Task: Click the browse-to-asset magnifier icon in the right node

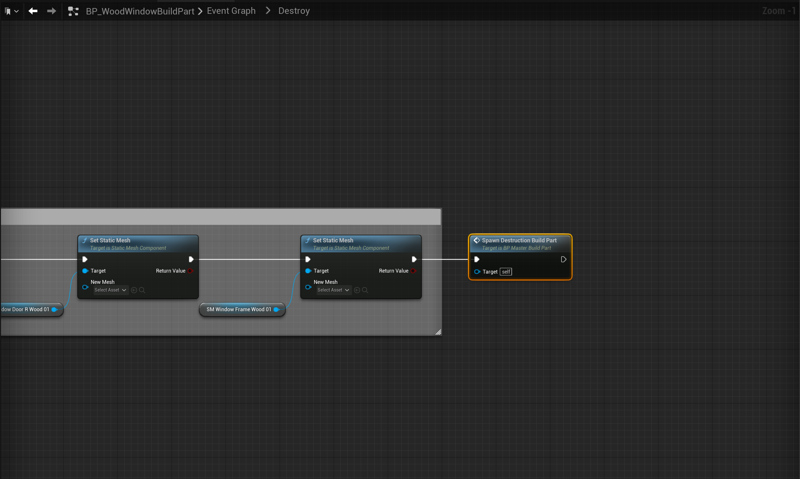Action: tap(365, 290)
